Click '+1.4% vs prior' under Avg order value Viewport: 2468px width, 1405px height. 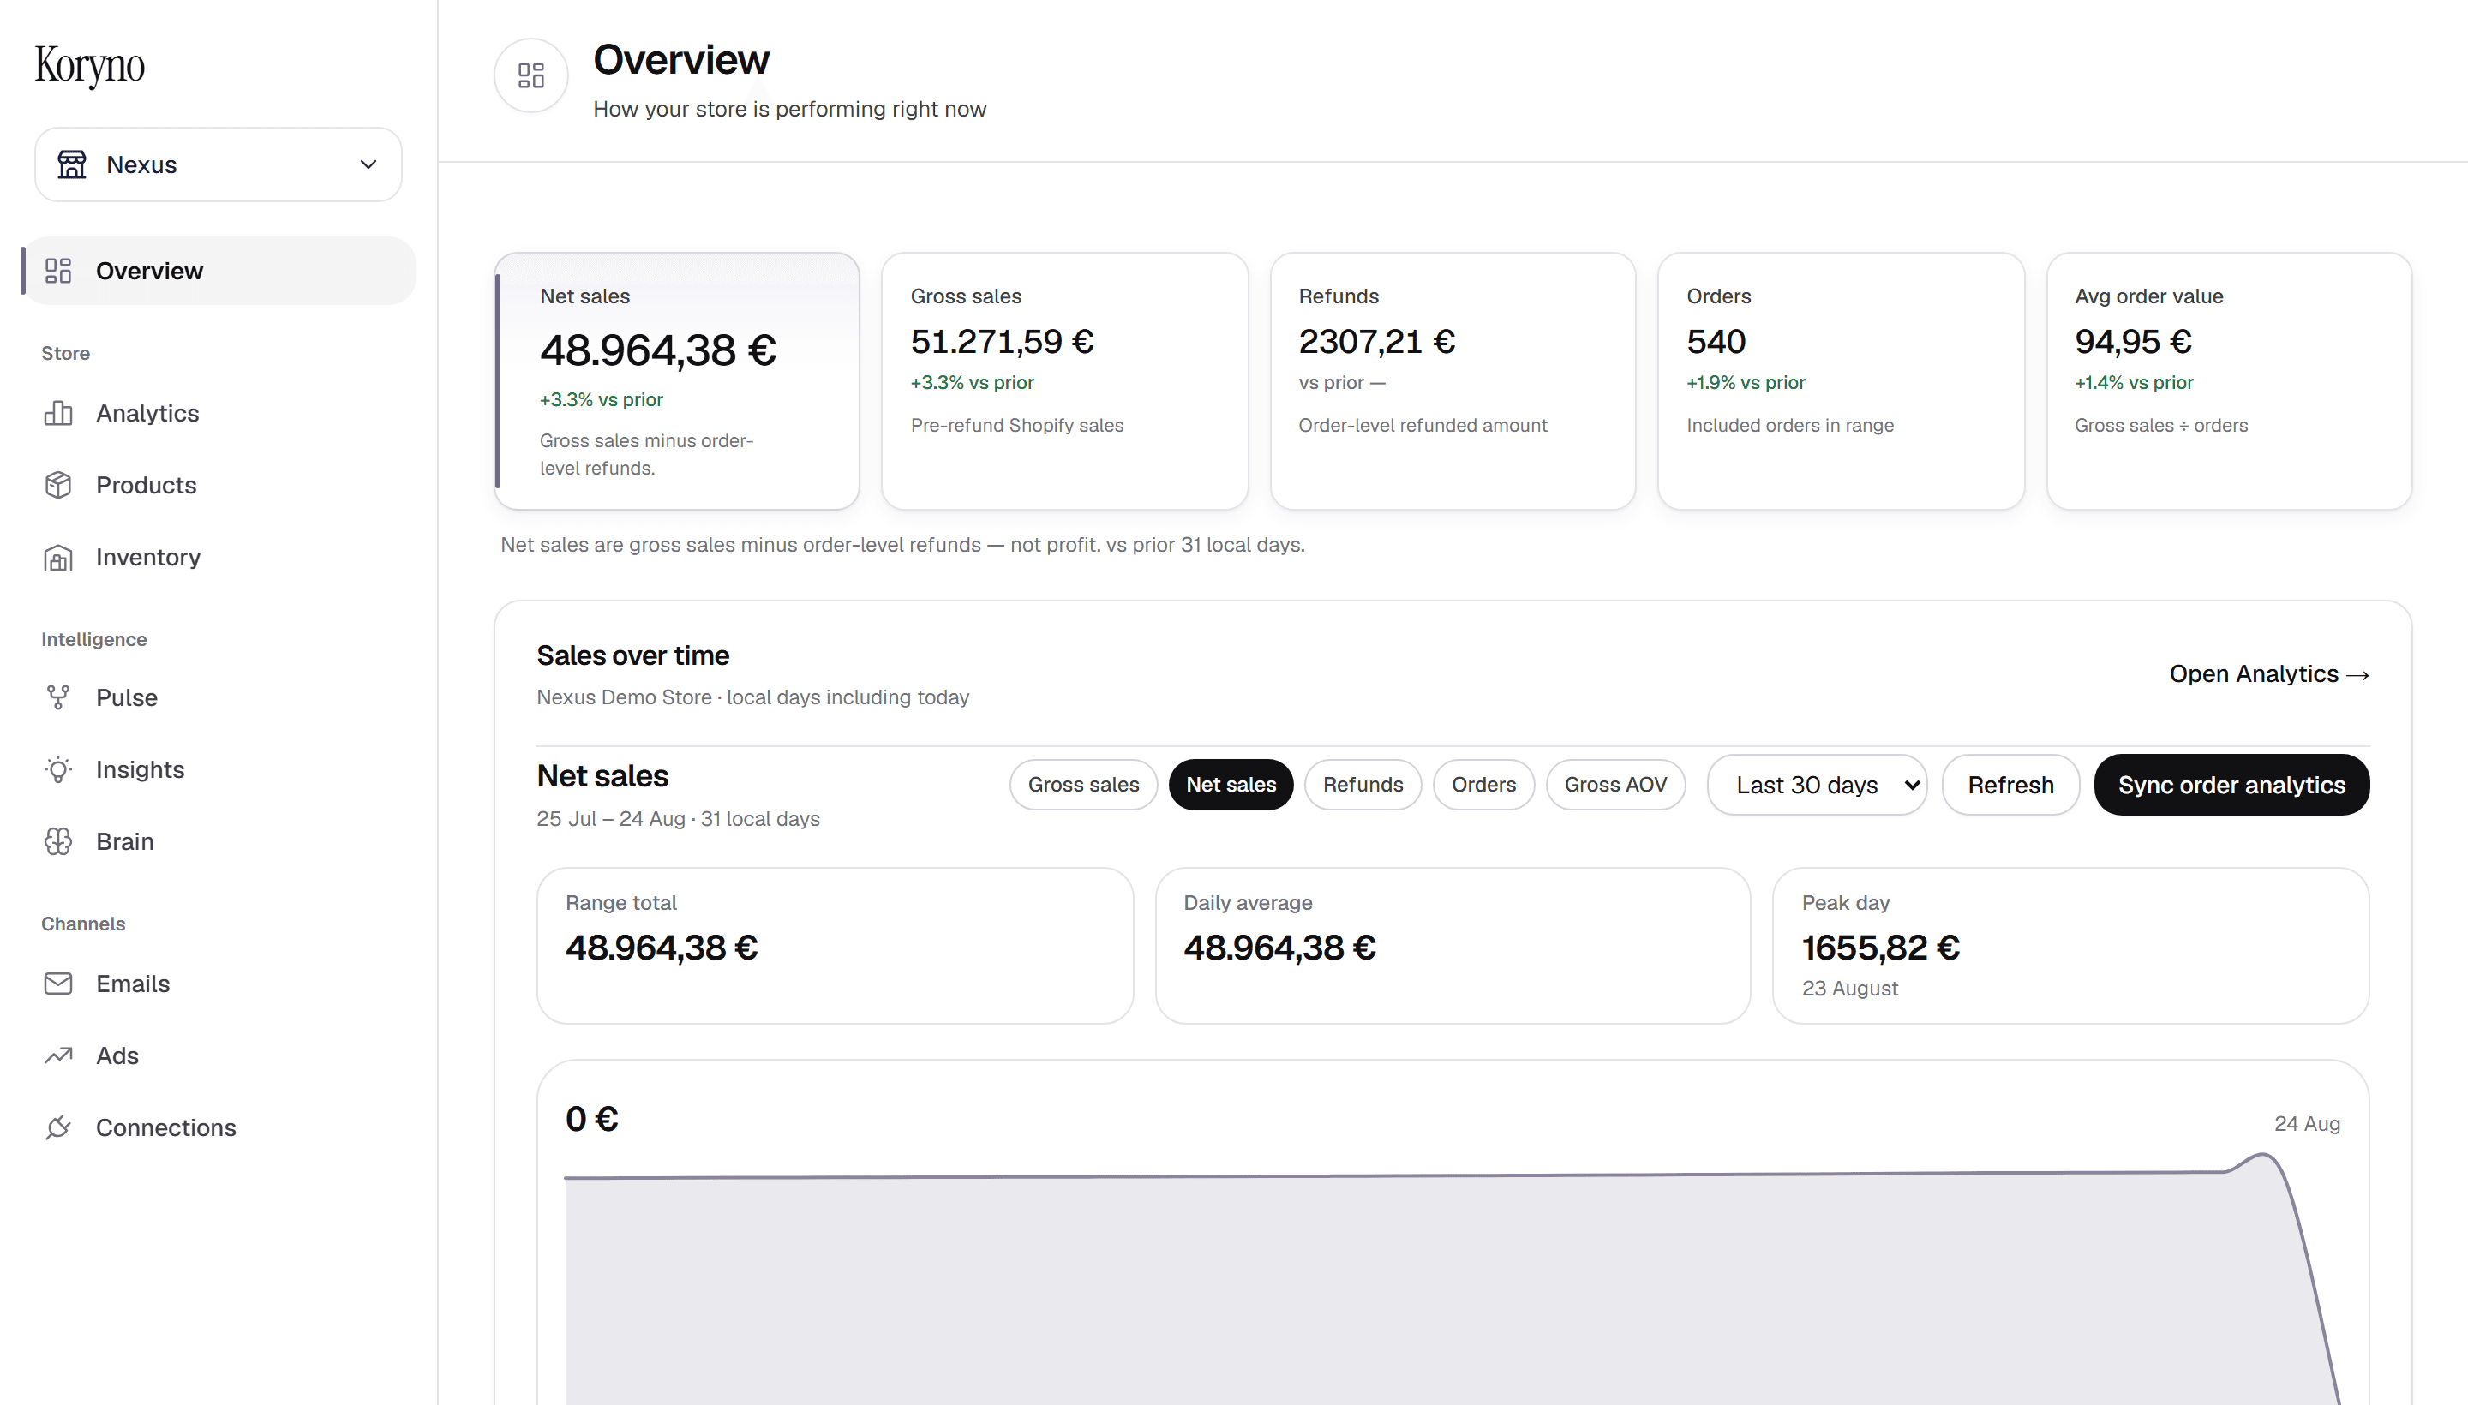click(x=2133, y=382)
